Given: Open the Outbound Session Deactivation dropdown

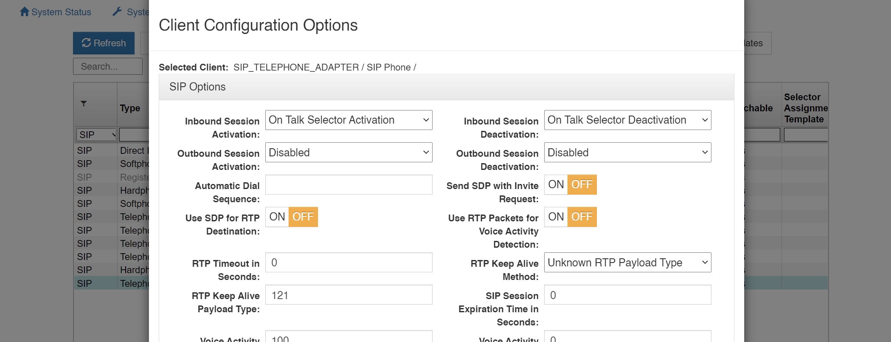Looking at the screenshot, I should coord(627,152).
